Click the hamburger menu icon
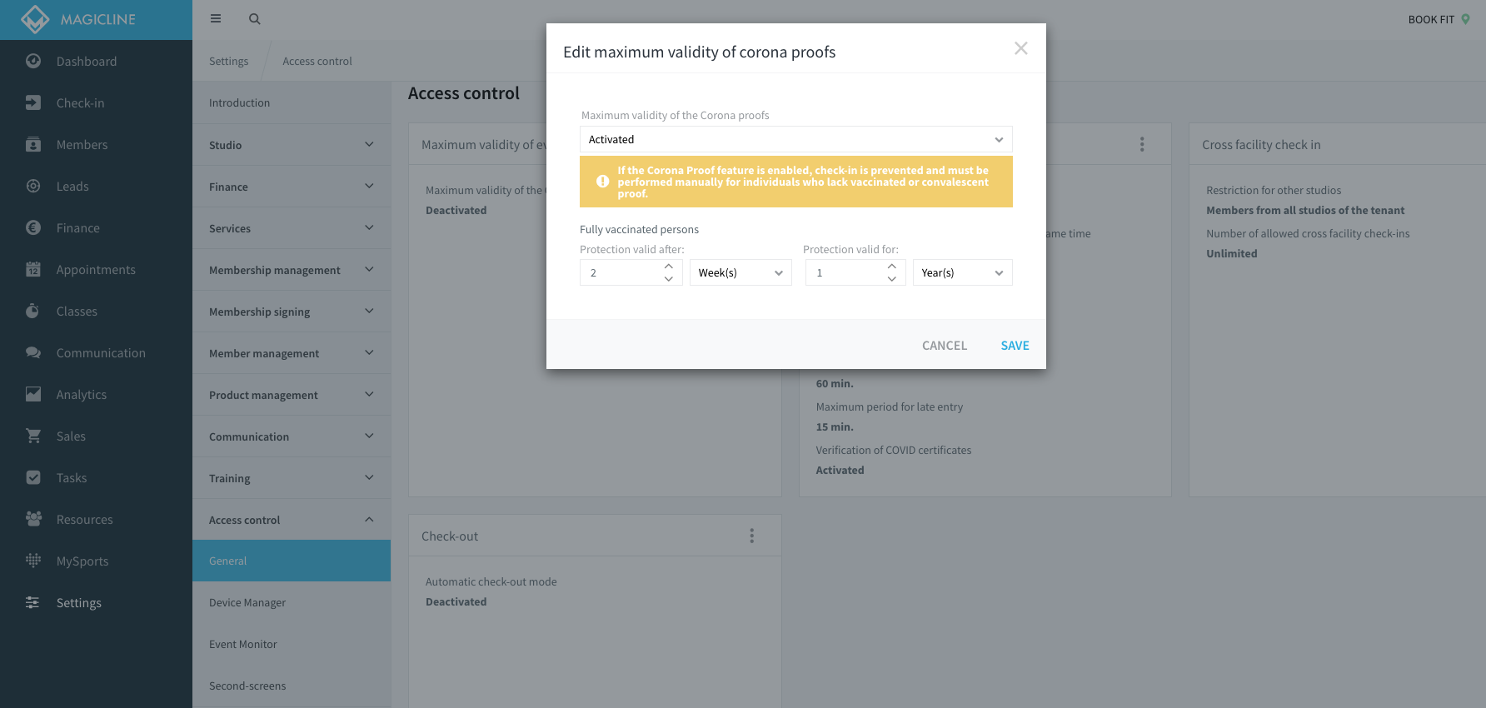Image resolution: width=1486 pixels, height=708 pixels. pos(216,18)
